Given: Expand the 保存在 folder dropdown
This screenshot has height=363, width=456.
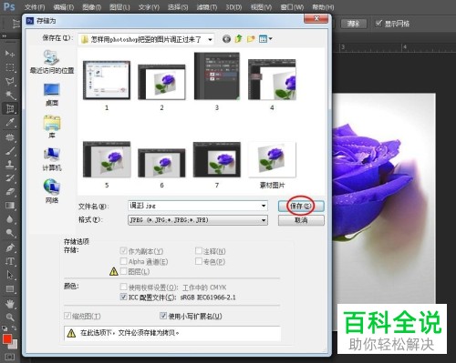Looking at the screenshot, I should 210,39.
